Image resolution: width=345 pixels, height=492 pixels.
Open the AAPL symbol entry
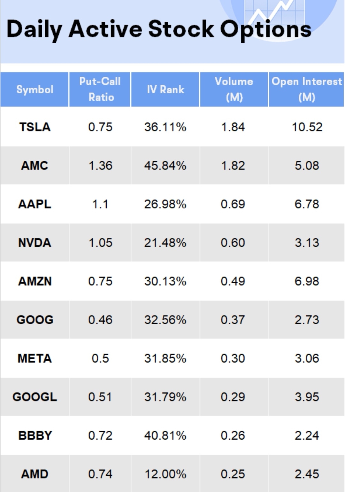click(34, 204)
